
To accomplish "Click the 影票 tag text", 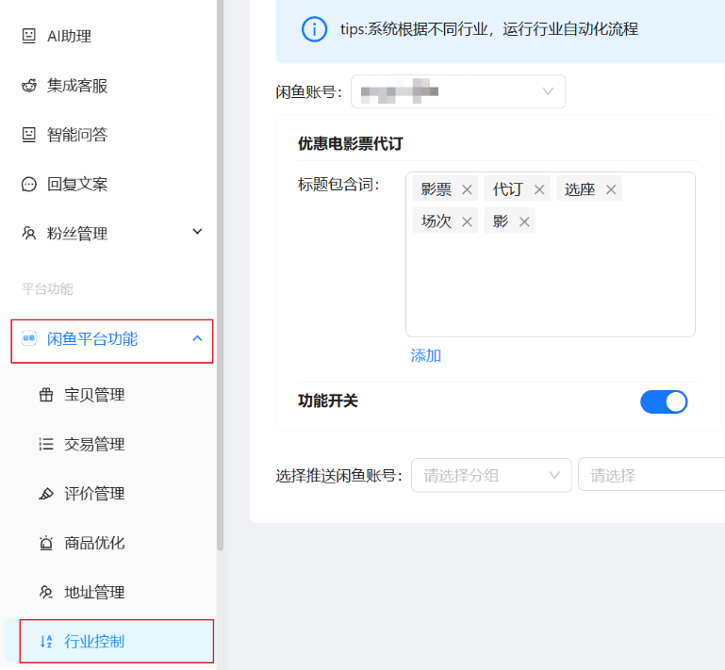I will click(x=436, y=189).
